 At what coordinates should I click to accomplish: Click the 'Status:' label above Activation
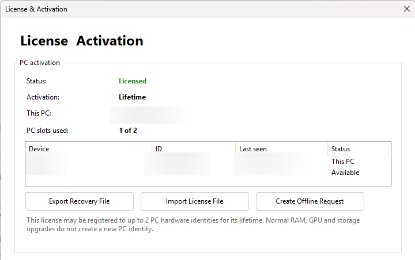click(x=36, y=81)
